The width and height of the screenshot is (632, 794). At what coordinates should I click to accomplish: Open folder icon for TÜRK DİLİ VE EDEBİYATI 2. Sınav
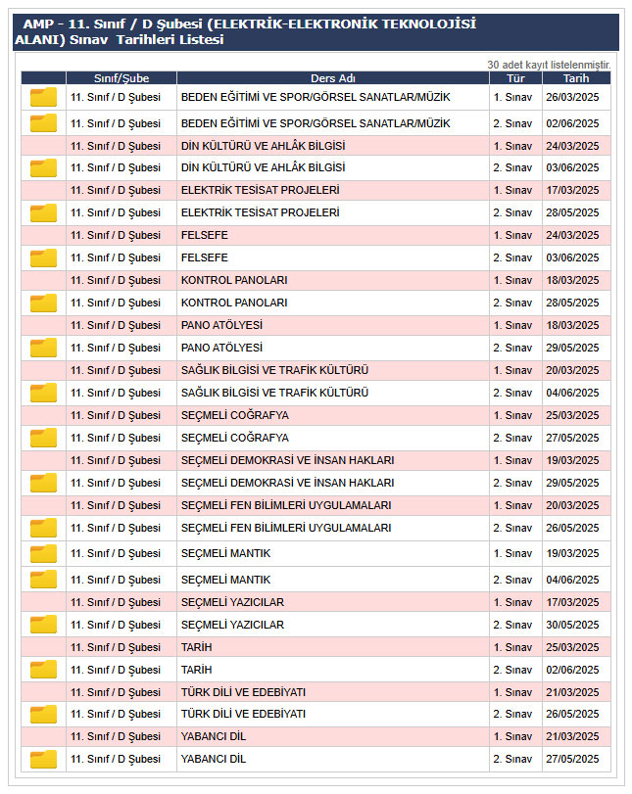click(x=43, y=714)
